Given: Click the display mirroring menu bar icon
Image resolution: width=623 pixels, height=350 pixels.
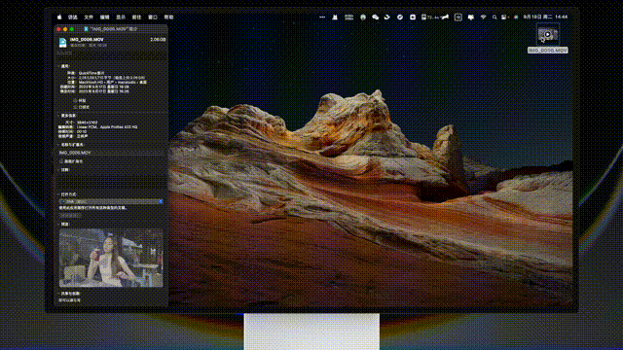Looking at the screenshot, I should 471,17.
